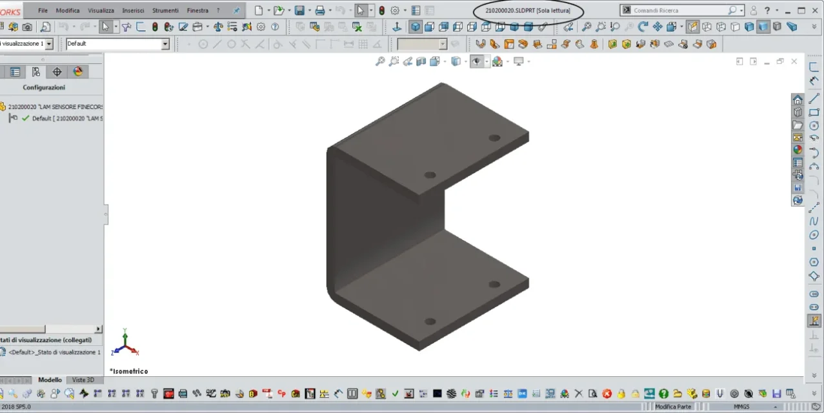This screenshot has width=824, height=413.
Task: Open the Default configuration dropdown
Action: pos(165,44)
